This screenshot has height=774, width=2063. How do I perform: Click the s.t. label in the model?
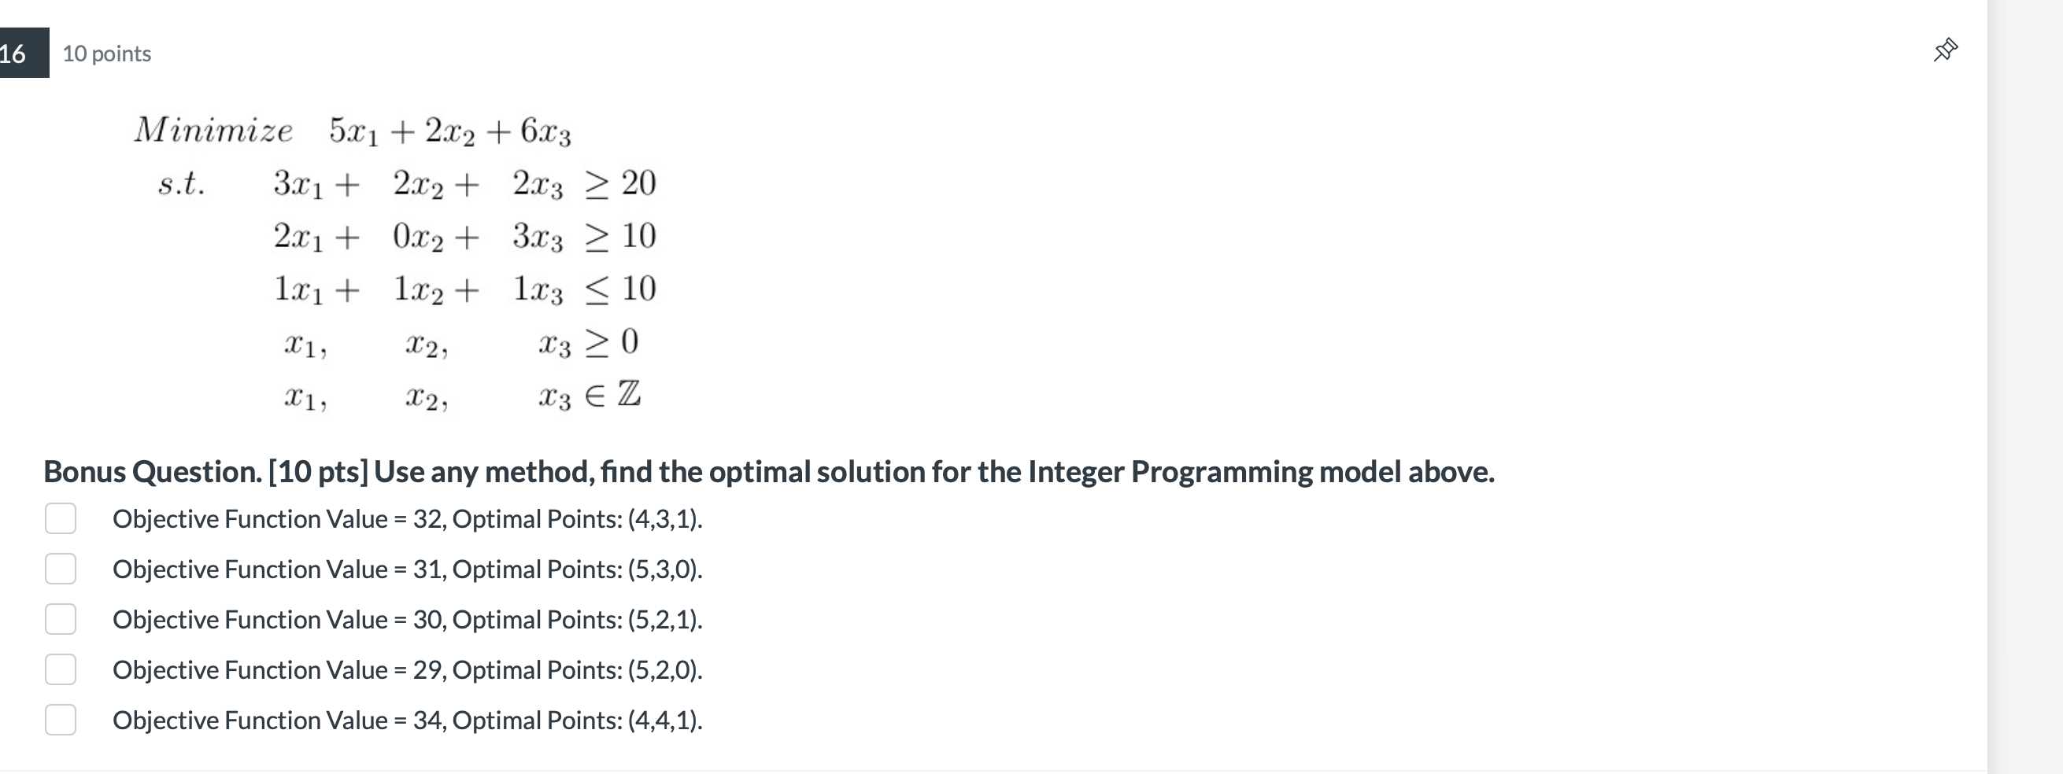182,183
